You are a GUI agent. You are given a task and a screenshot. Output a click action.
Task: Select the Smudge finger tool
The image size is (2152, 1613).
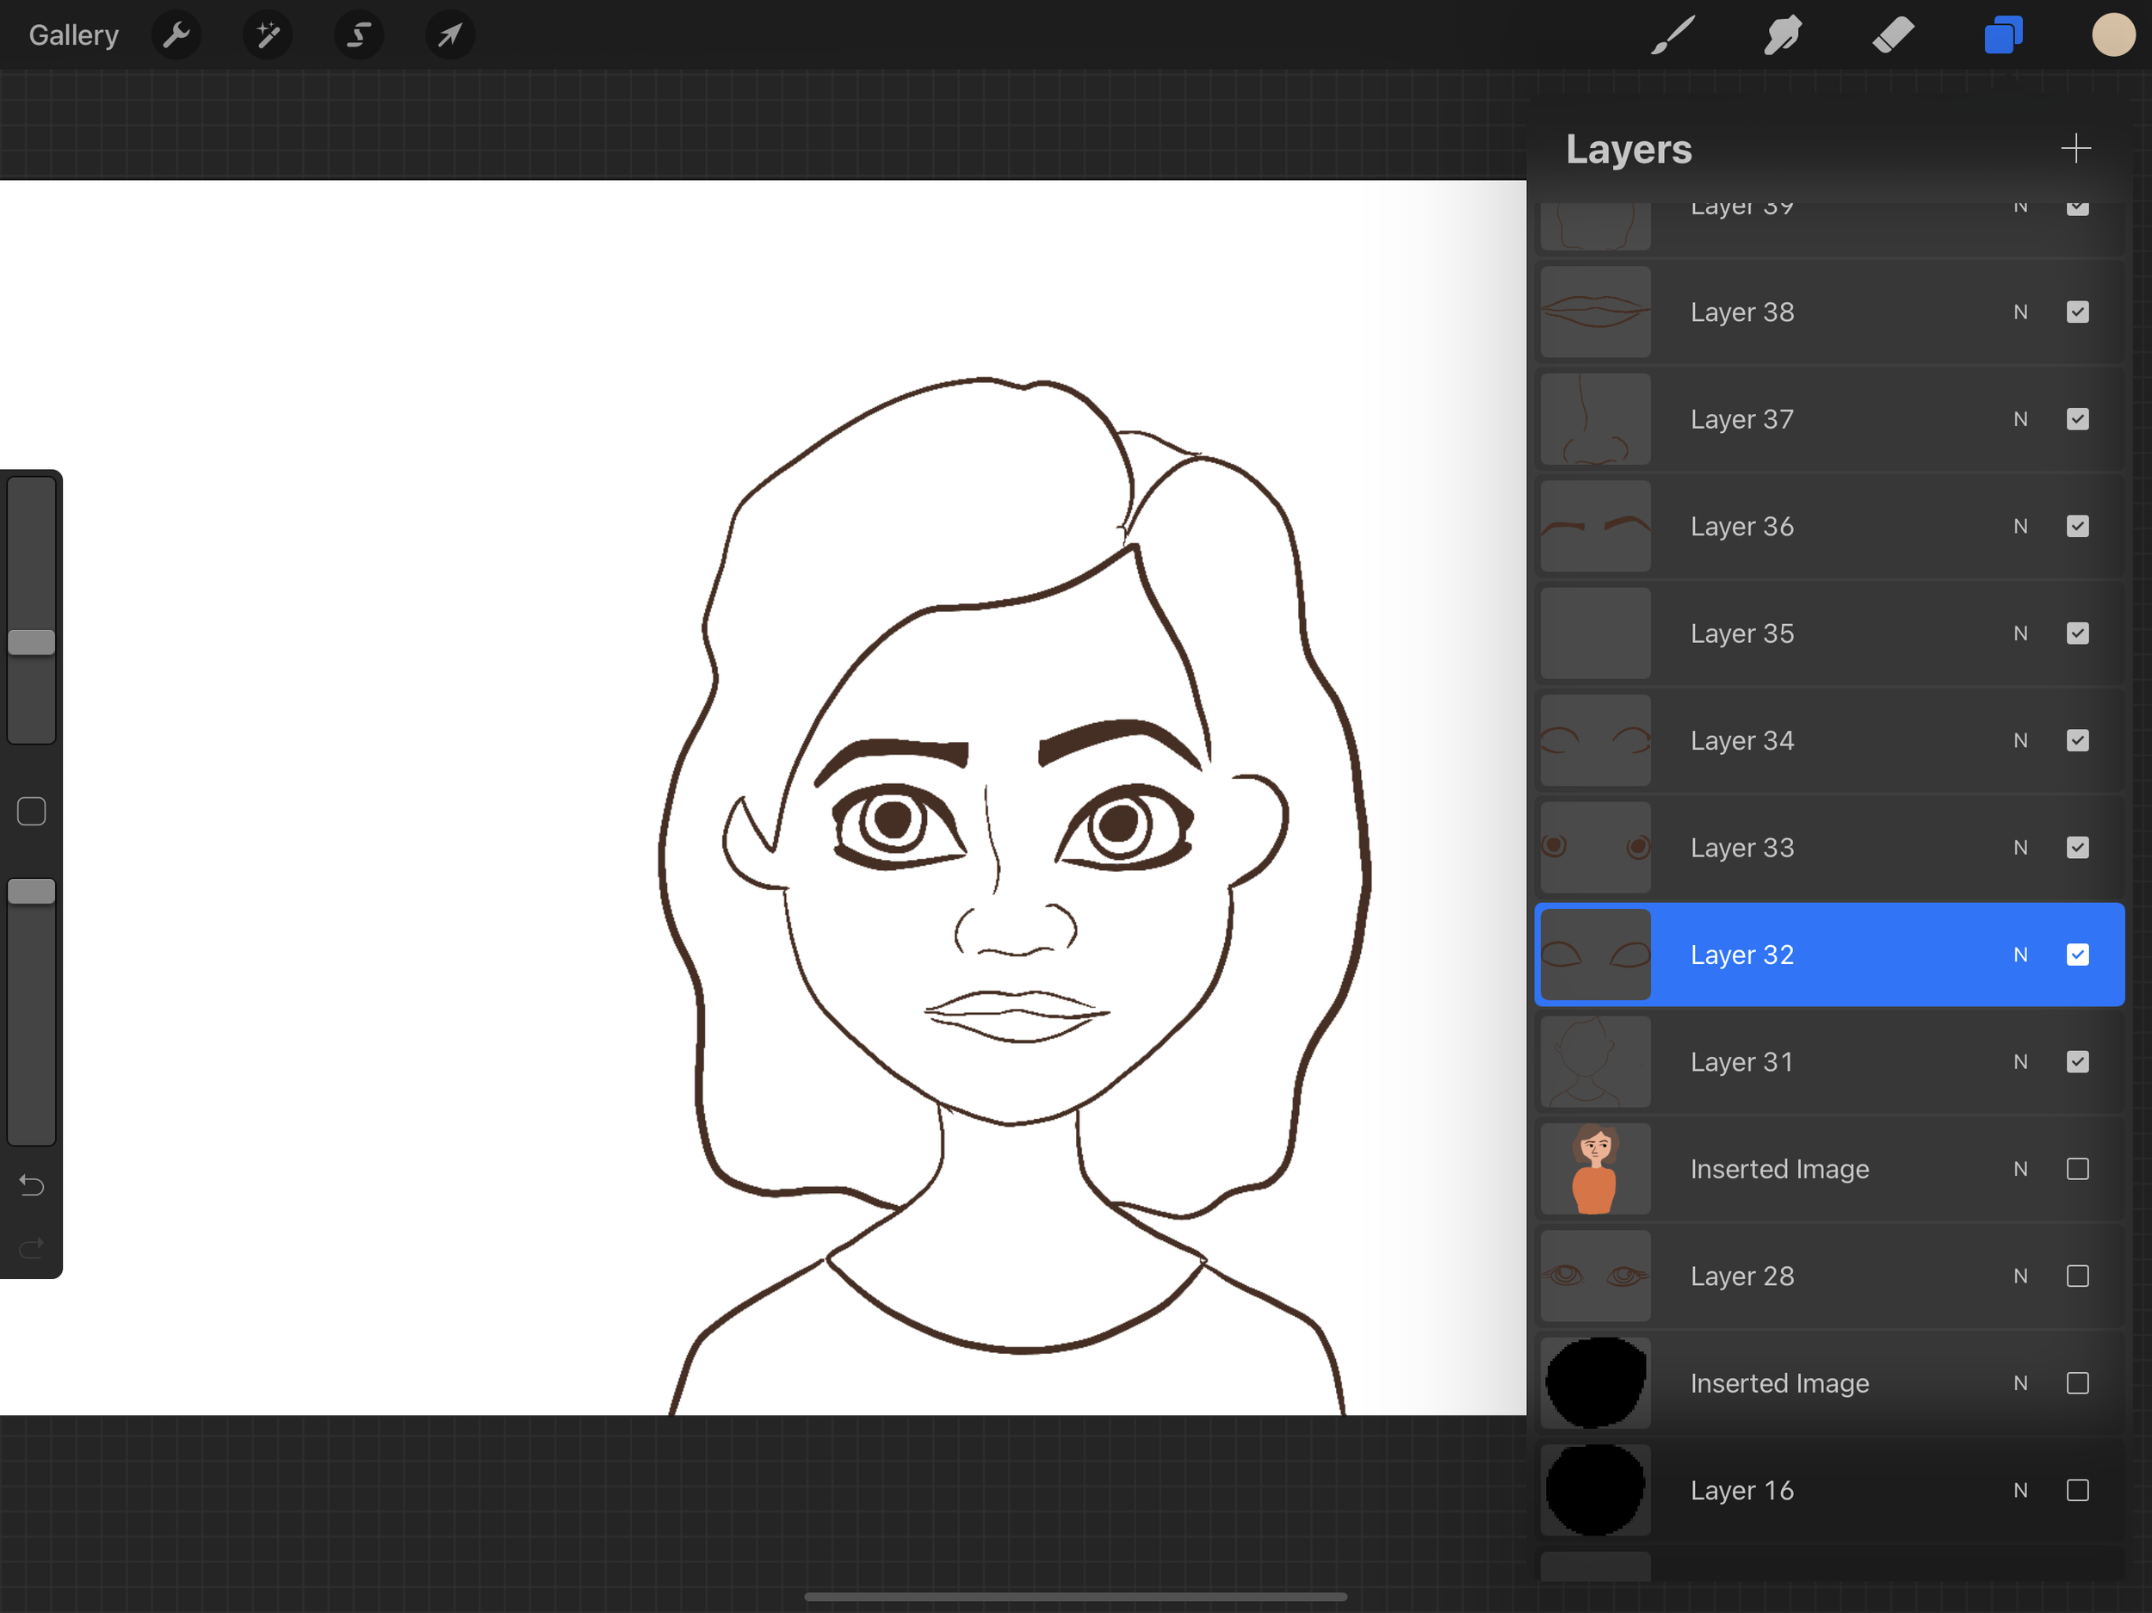pyautogui.click(x=1783, y=36)
